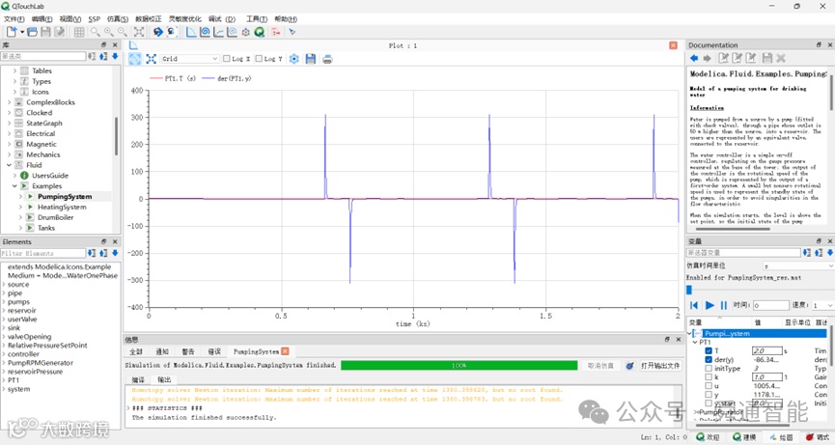
Task: Open the 工具(T) menu
Action: pos(256,18)
